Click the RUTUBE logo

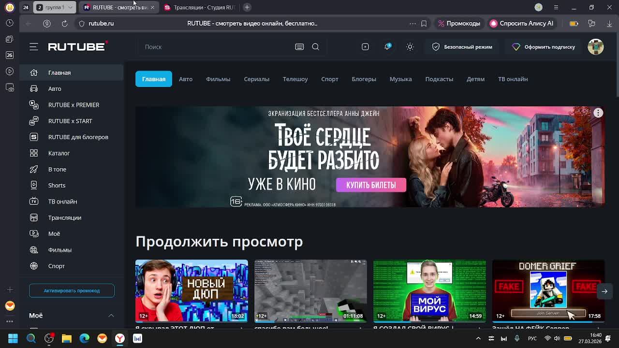[77, 46]
